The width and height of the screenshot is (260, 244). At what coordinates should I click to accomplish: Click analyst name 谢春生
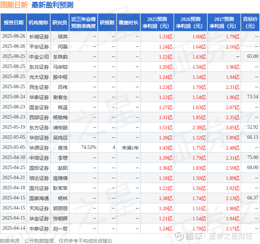pyautogui.click(x=60, y=97)
